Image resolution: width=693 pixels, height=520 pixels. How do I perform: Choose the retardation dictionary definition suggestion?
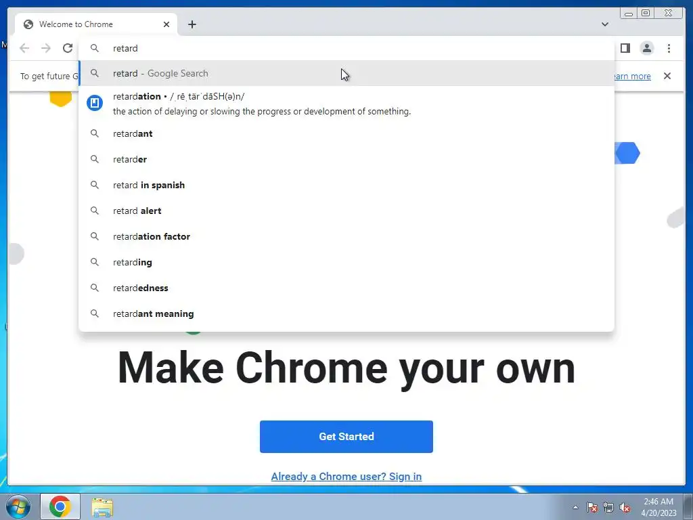click(346, 104)
